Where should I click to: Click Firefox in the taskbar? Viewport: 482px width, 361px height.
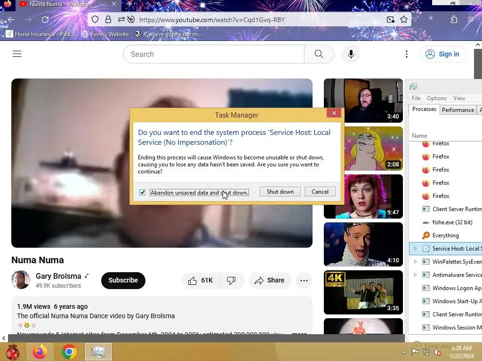[40, 352]
